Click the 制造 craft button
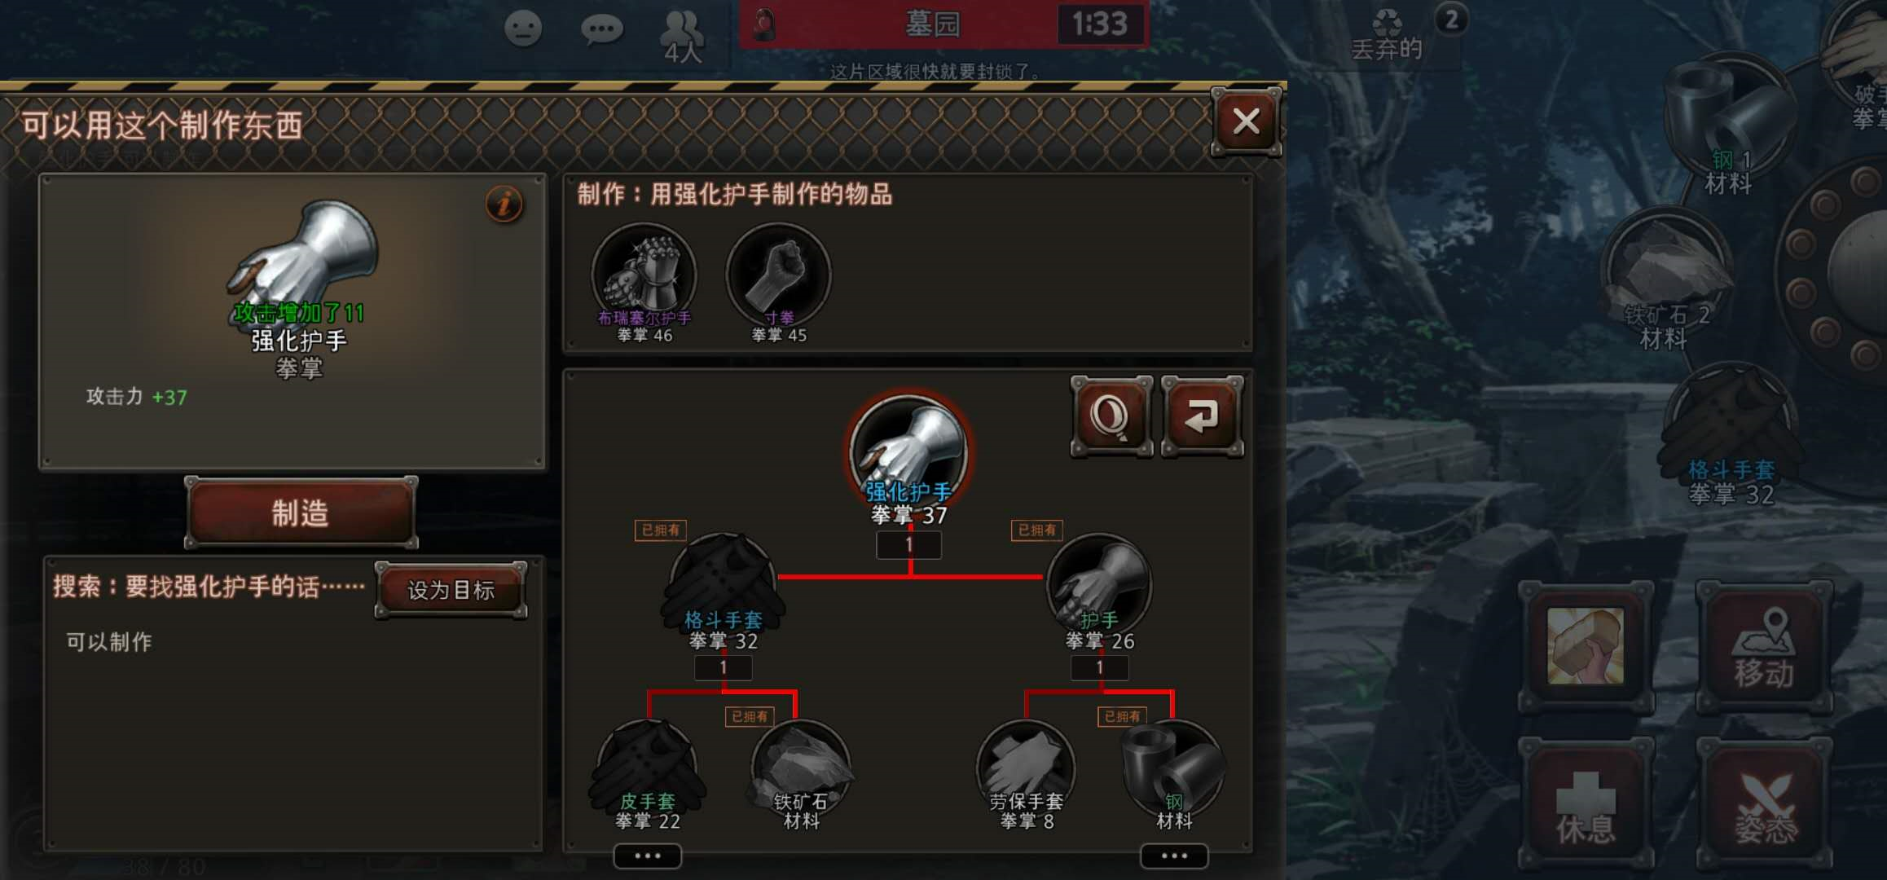 point(301,513)
